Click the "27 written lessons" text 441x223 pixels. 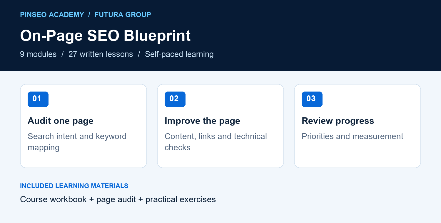pos(101,54)
